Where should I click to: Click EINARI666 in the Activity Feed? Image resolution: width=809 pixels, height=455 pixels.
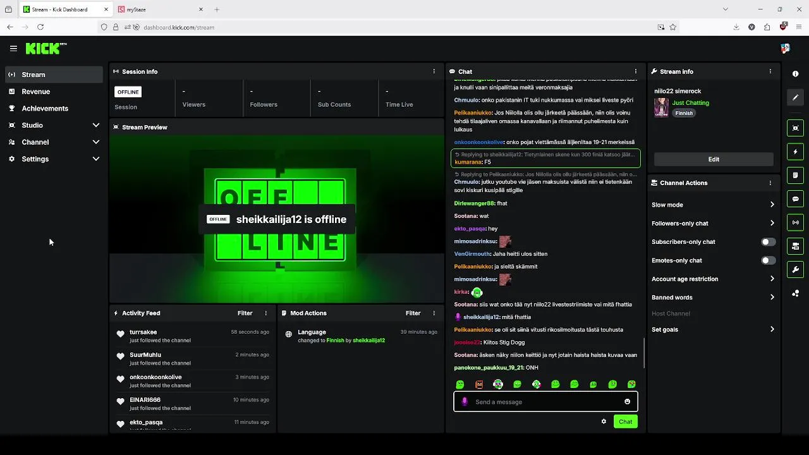click(145, 400)
